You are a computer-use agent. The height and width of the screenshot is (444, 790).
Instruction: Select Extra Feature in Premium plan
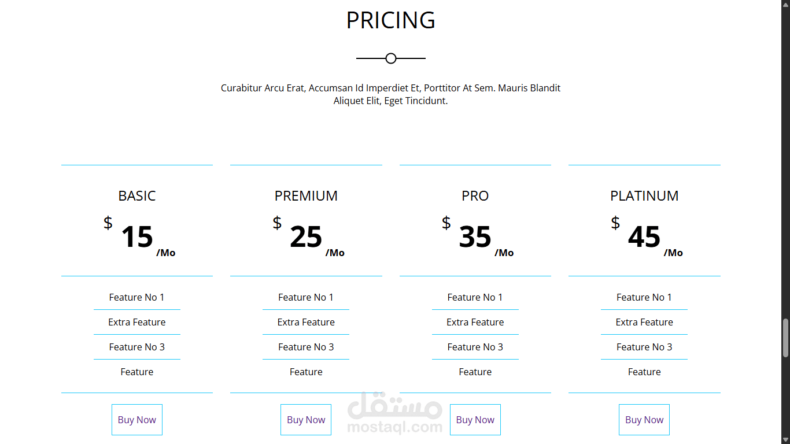point(306,322)
